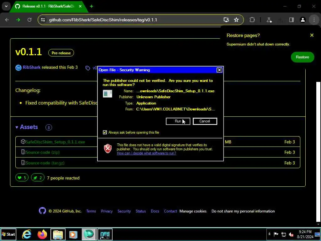The image size is (321, 241).
Task: Click the red shield warning icon
Action: point(108,148)
